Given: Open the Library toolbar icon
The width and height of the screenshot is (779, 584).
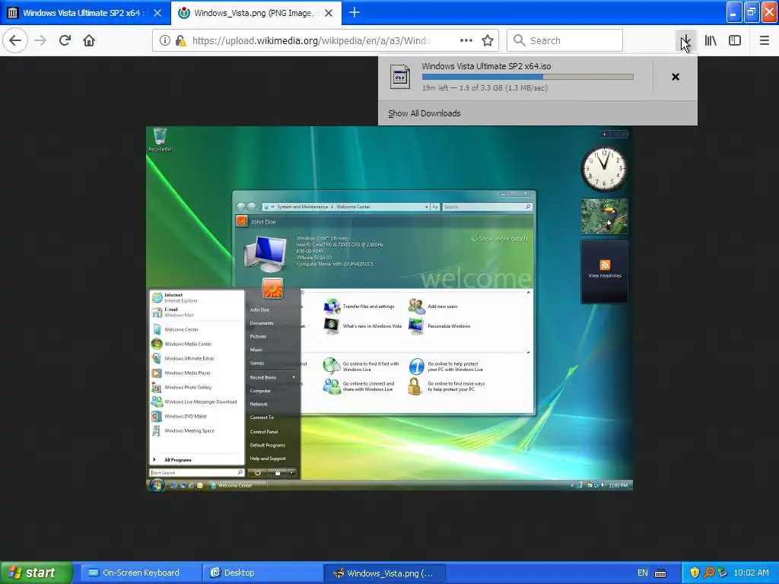Looking at the screenshot, I should [711, 40].
